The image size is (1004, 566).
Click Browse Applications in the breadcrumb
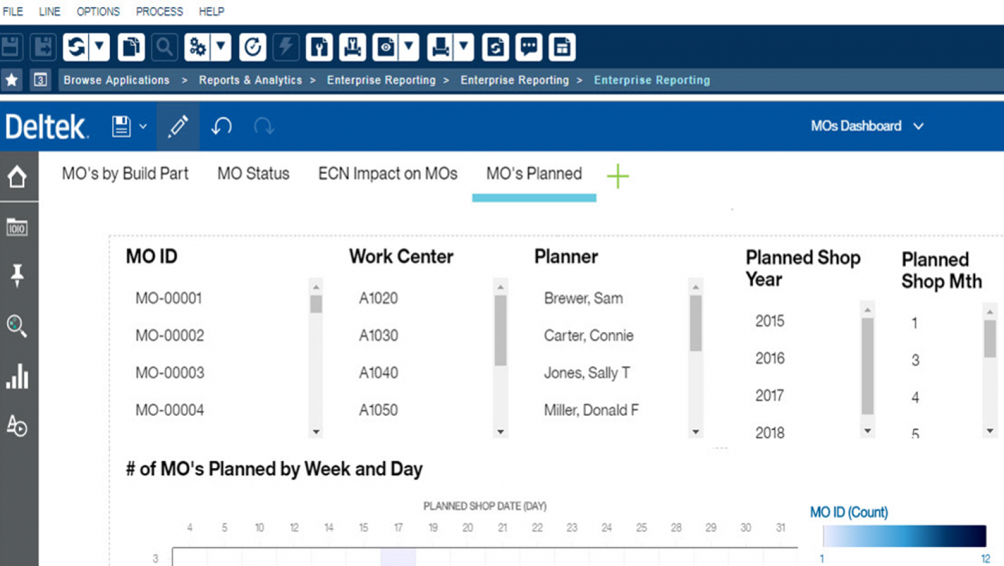116,80
